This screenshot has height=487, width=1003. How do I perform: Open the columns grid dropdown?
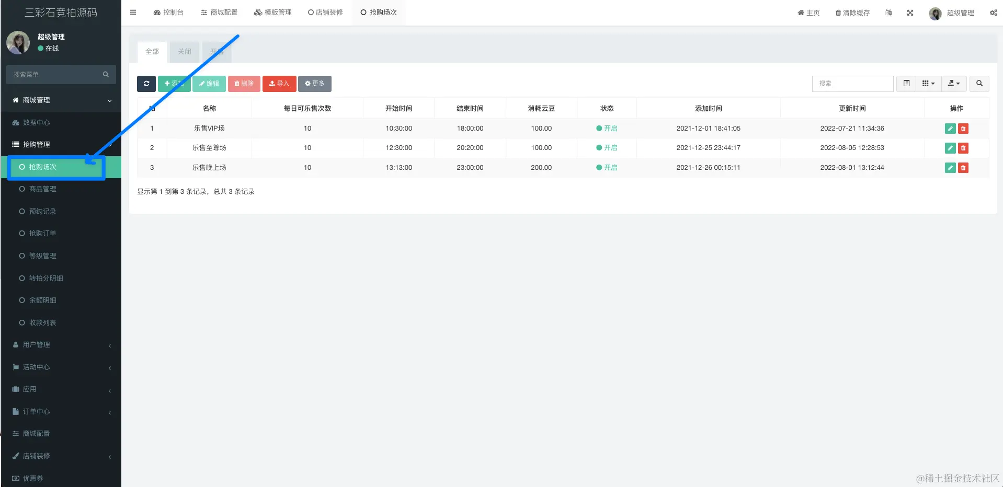point(929,84)
